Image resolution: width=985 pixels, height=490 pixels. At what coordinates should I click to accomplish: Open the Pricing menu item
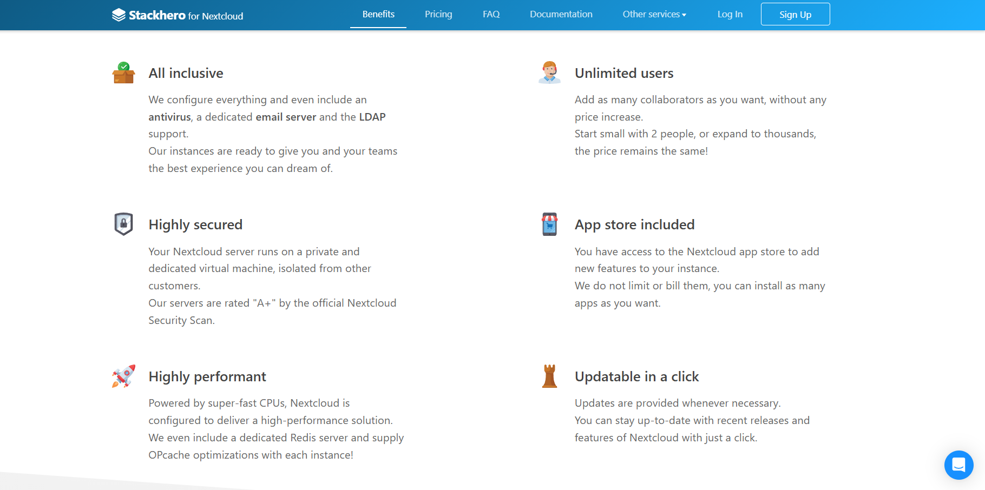(x=438, y=15)
